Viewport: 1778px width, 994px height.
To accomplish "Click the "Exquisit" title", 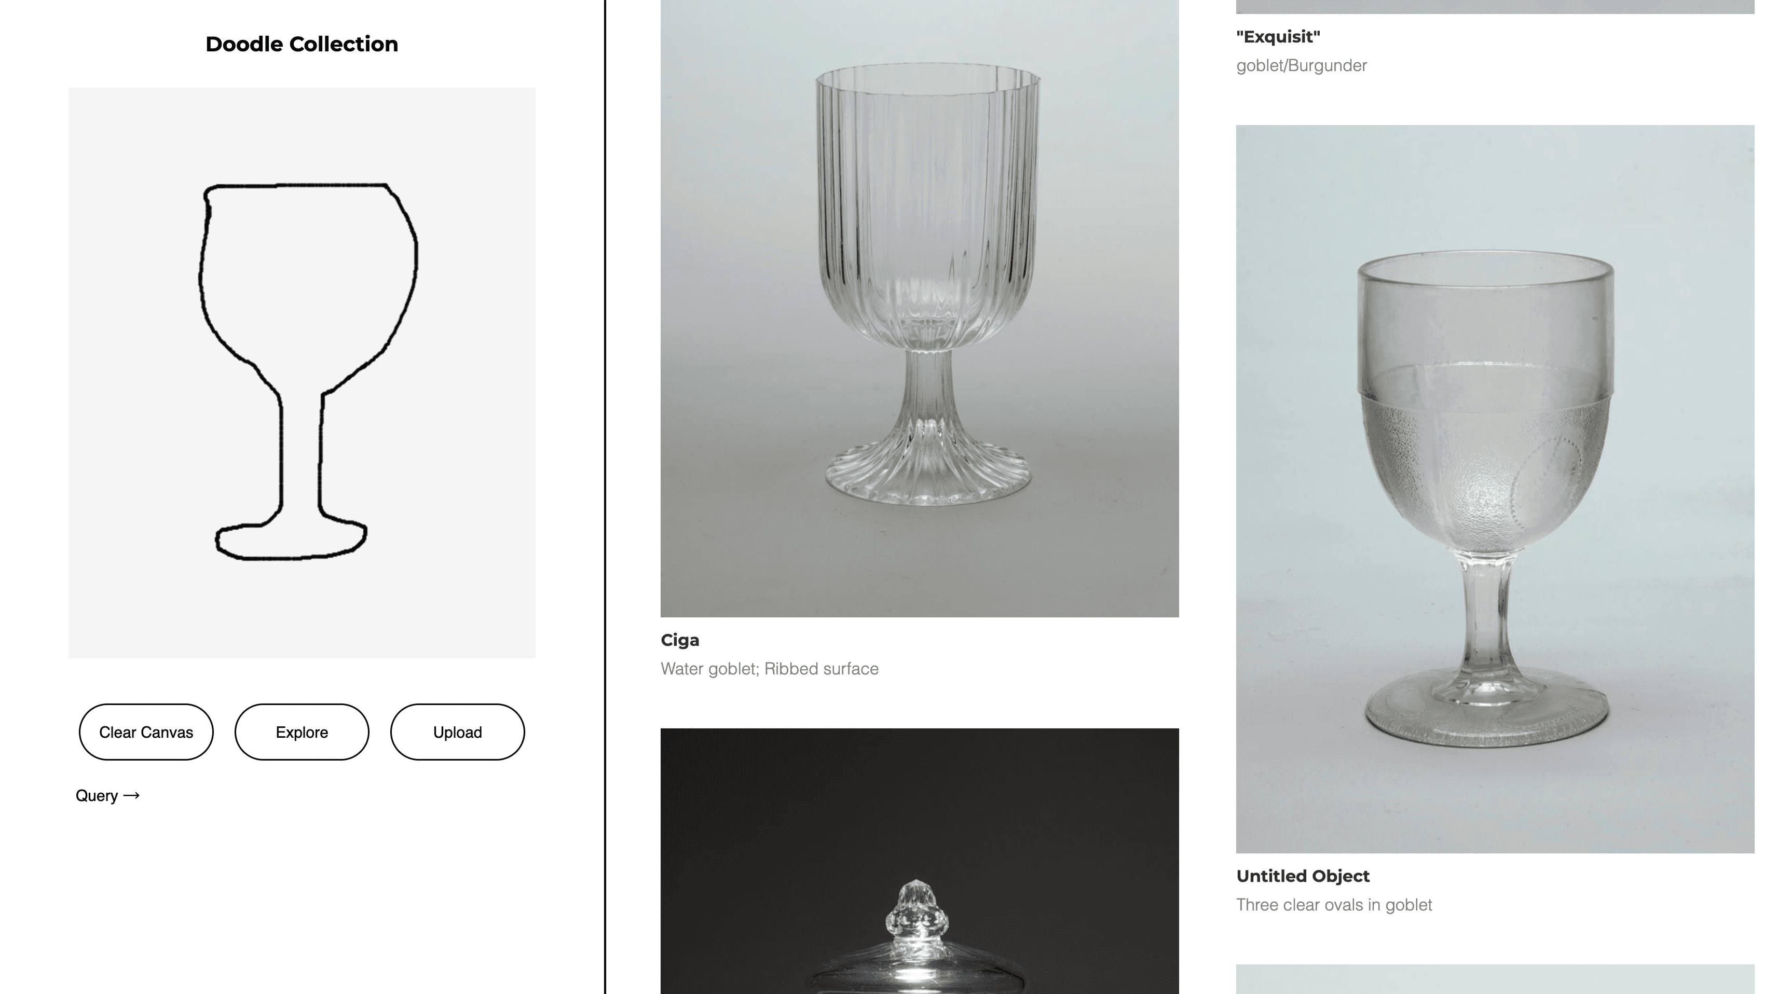I will pyautogui.click(x=1278, y=36).
